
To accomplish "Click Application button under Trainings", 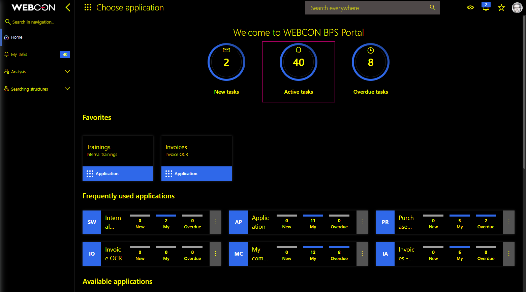I will pyautogui.click(x=118, y=173).
